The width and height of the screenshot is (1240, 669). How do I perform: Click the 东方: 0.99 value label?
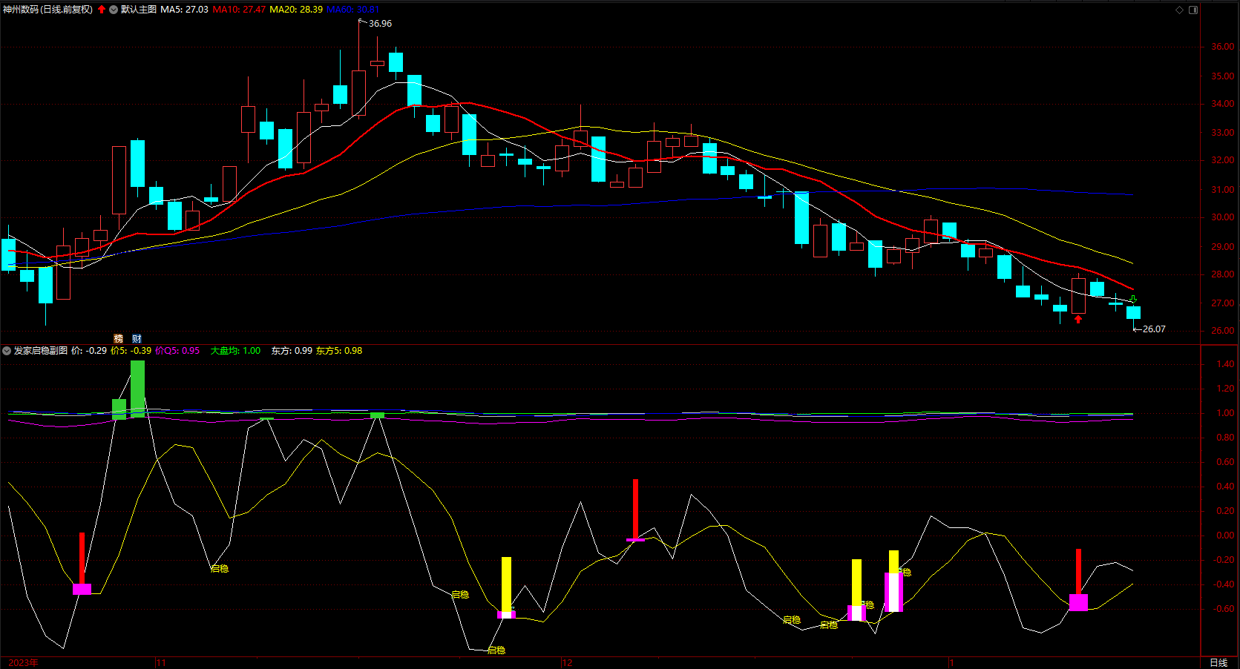point(292,351)
